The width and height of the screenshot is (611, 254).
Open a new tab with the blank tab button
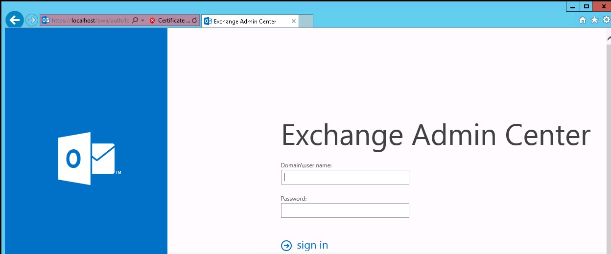tap(305, 21)
